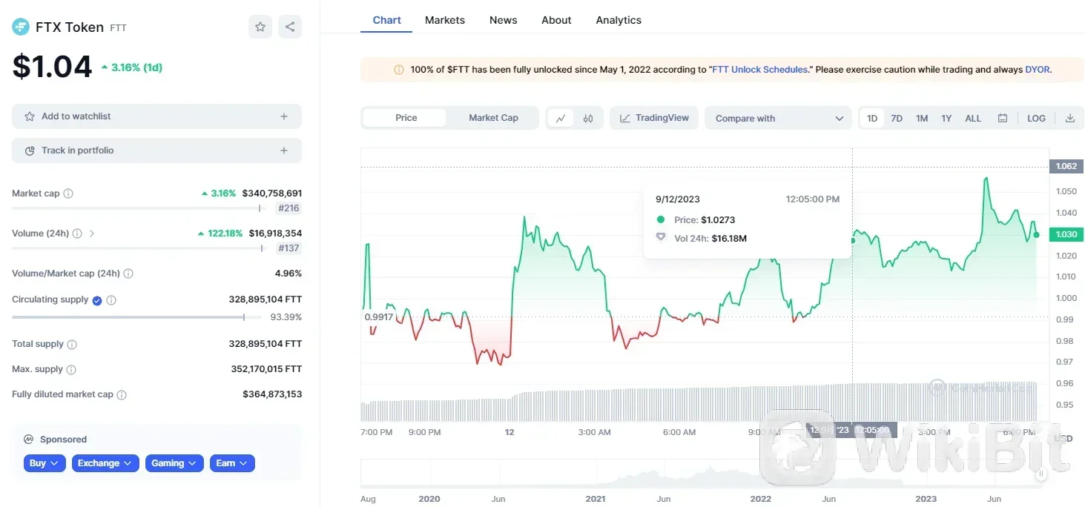This screenshot has width=1085, height=507.
Task: Click the 1.030 current price label
Action: [x=1066, y=234]
